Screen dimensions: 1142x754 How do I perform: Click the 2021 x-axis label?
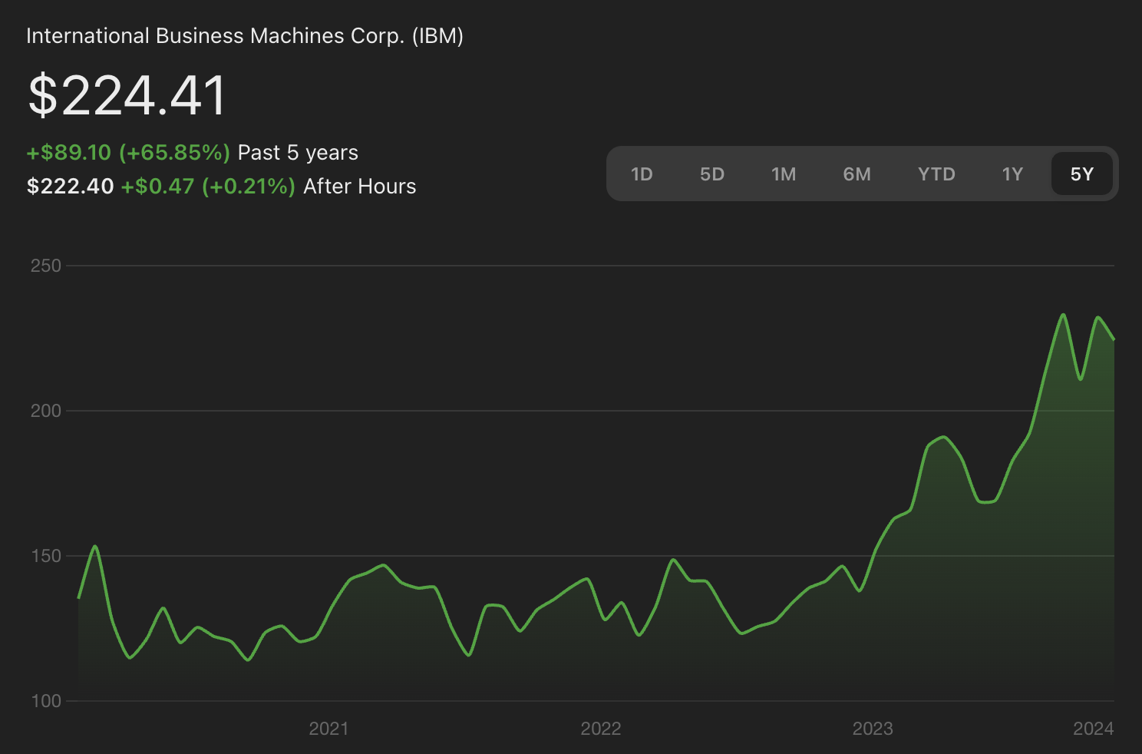click(328, 729)
